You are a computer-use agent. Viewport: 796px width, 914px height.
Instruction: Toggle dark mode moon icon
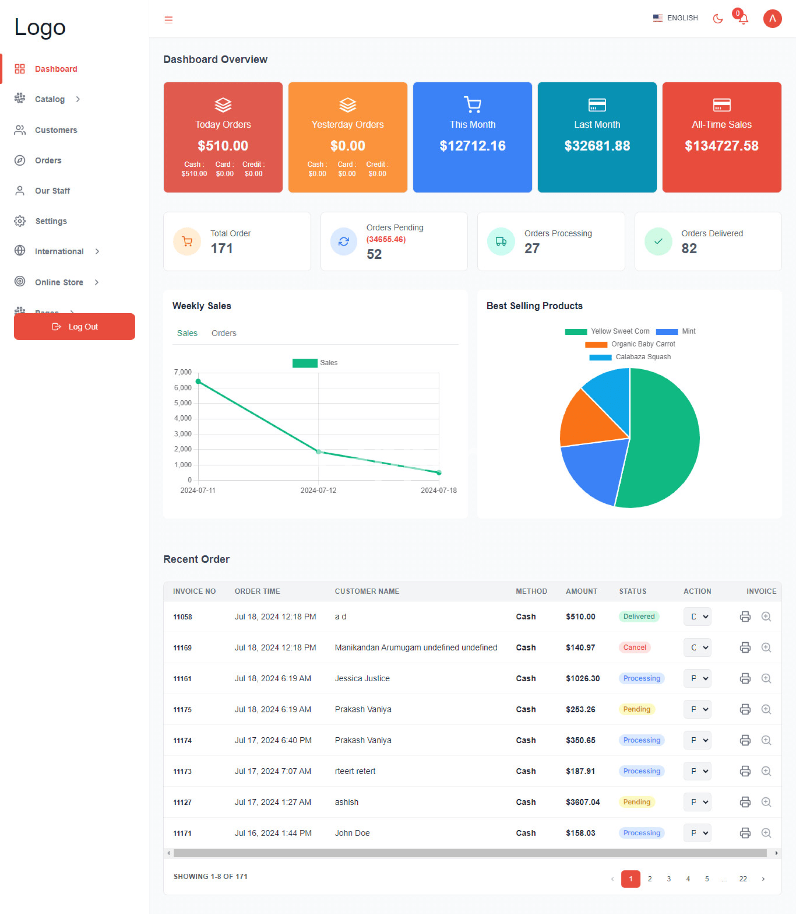coord(717,18)
